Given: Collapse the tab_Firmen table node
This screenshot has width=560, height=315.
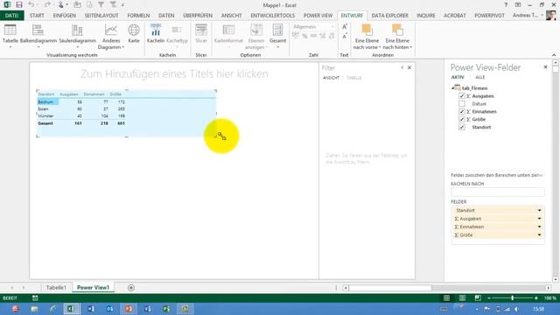Looking at the screenshot, I should click(452, 87).
